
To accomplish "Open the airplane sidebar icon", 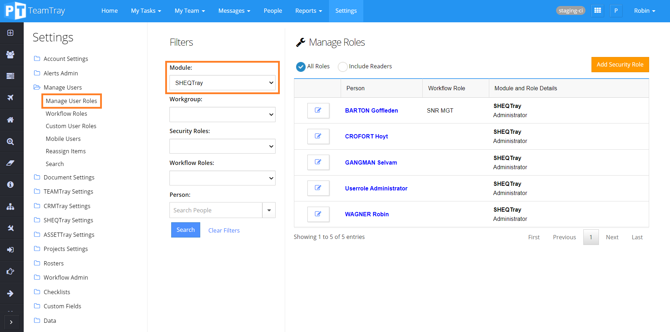I will click(11, 98).
